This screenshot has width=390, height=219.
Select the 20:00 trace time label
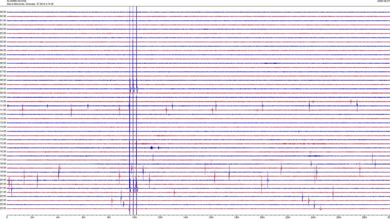point(3,180)
